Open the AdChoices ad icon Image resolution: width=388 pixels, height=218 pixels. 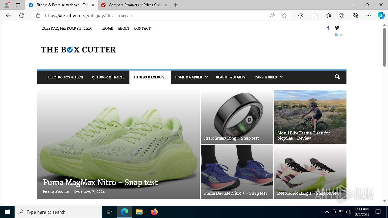(x=336, y=35)
